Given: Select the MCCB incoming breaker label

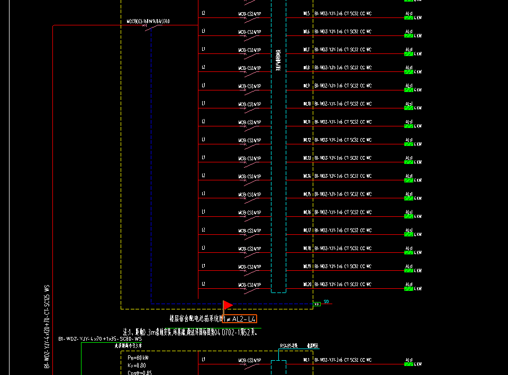Looking at the screenshot, I should pos(148,21).
